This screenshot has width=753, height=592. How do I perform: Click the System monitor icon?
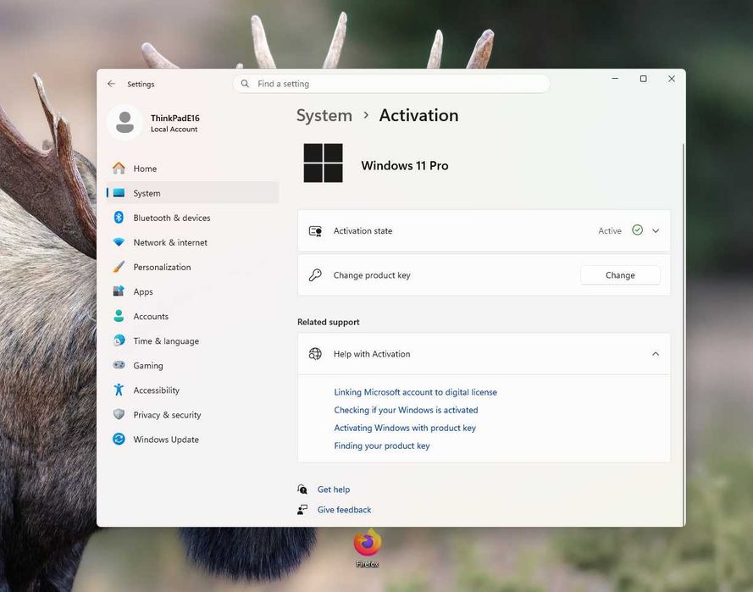(x=119, y=193)
